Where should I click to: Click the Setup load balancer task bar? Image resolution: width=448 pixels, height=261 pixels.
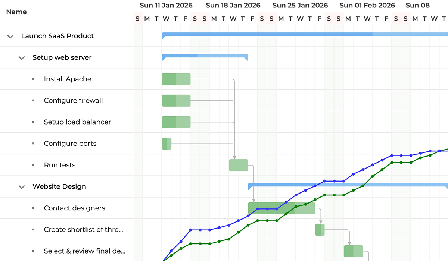click(176, 122)
